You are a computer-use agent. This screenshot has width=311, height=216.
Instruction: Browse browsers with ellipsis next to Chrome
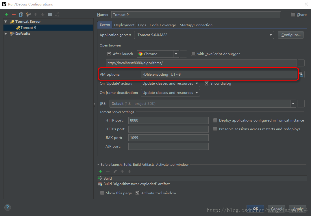click(x=184, y=54)
